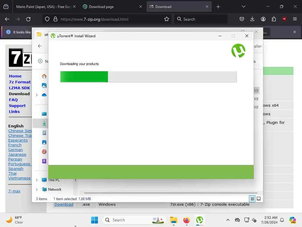
Task: Go back one page in Firefox
Action: 7,19
